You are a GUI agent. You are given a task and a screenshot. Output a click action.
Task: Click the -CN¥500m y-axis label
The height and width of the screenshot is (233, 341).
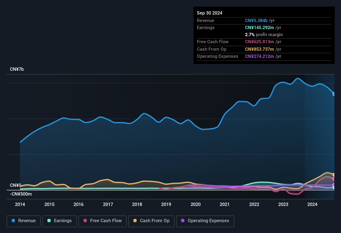point(21,194)
